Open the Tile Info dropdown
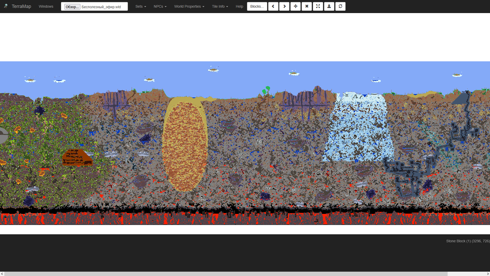Viewport: 490px width, 276px height. pos(220,7)
